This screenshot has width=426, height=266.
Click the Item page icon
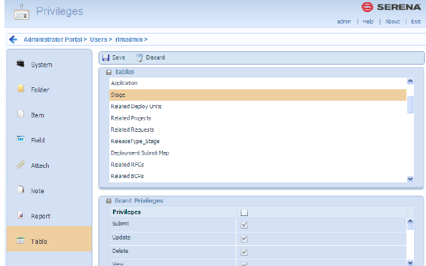tap(21, 114)
